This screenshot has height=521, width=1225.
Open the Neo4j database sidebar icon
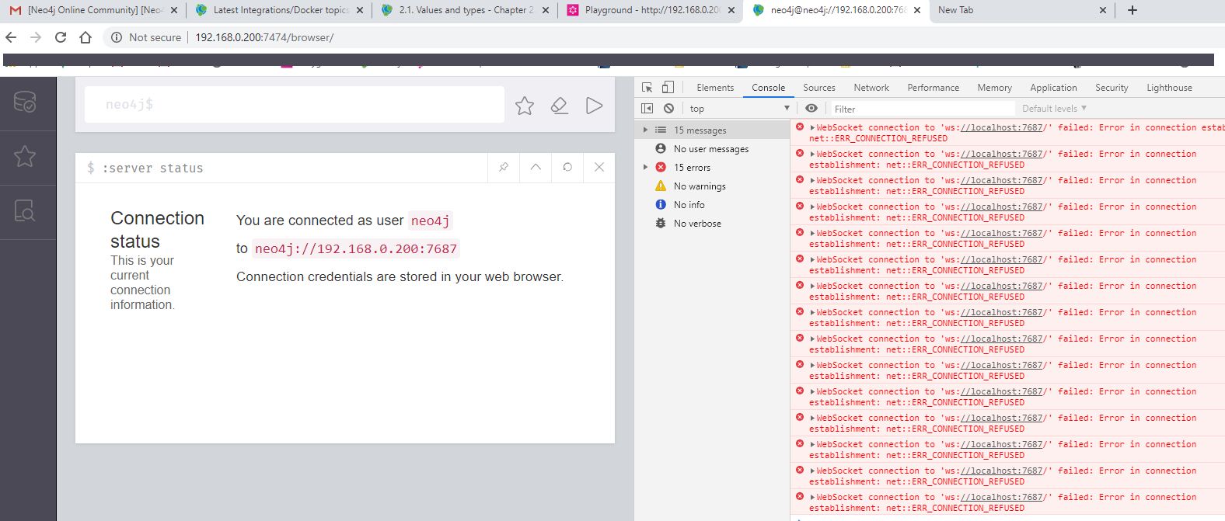(x=25, y=102)
